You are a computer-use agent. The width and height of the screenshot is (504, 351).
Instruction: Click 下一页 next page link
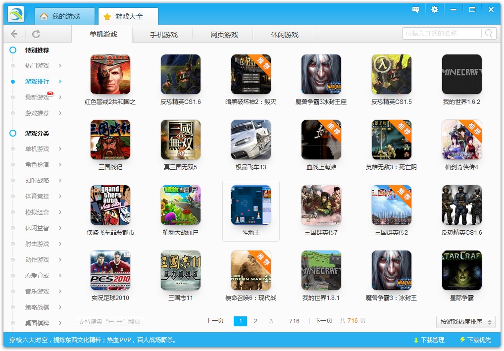pos(323,321)
